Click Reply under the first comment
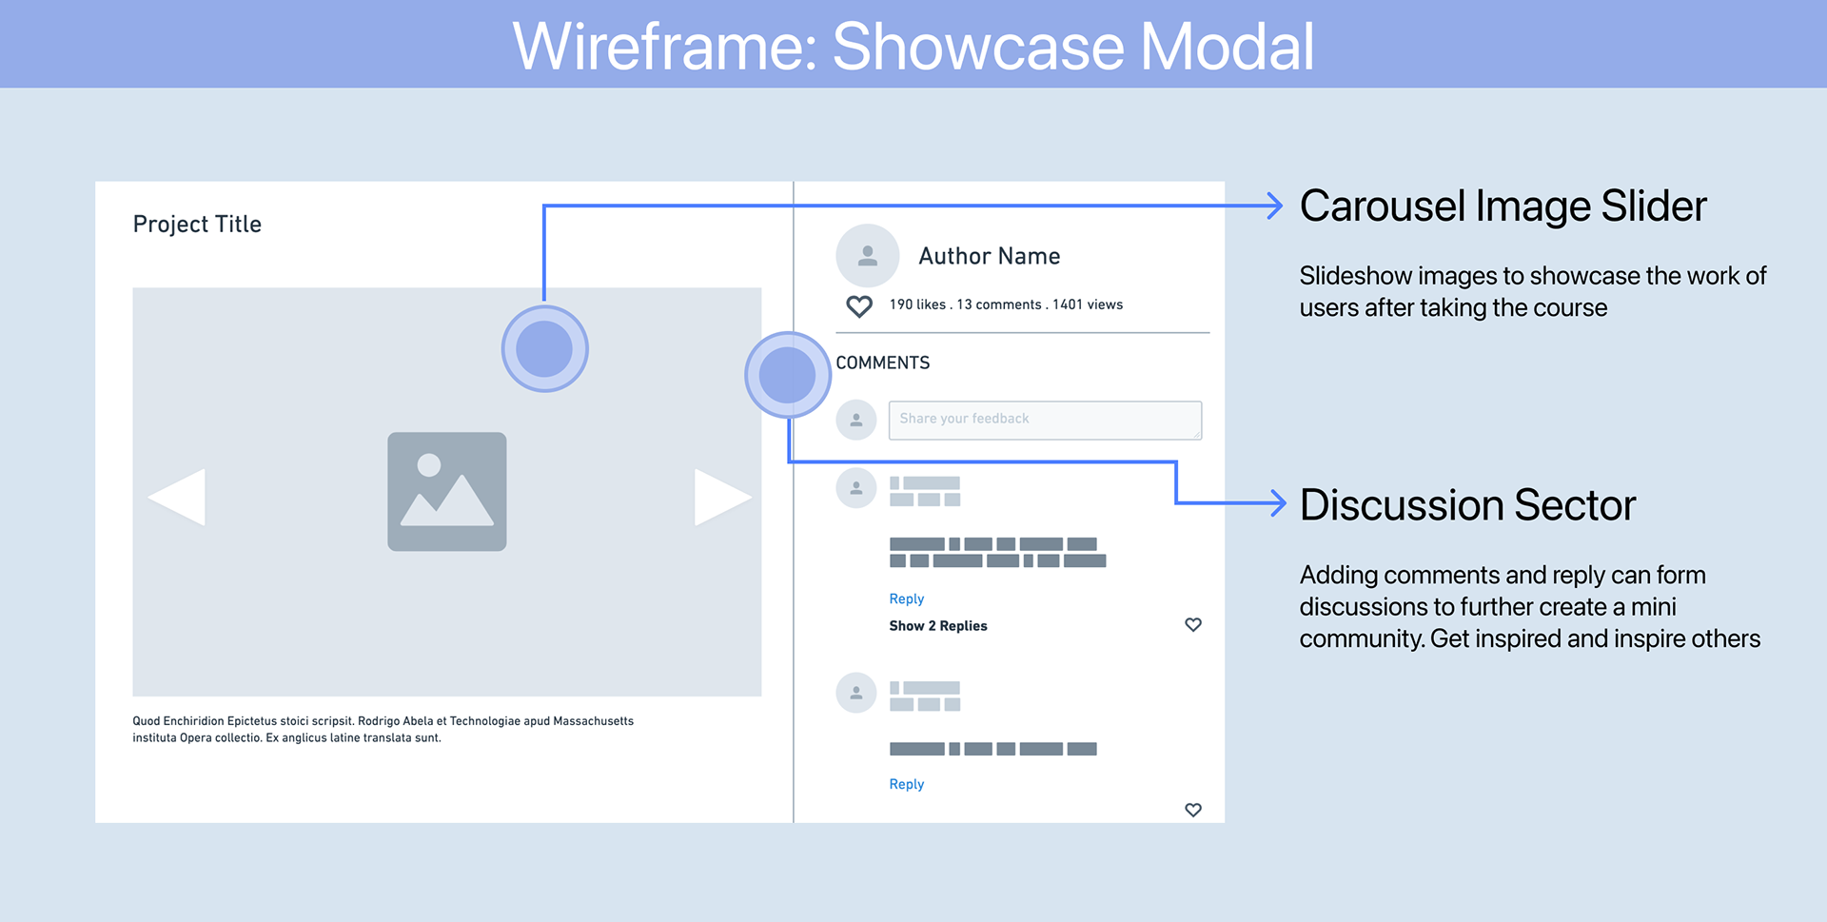1827x922 pixels. 907,598
